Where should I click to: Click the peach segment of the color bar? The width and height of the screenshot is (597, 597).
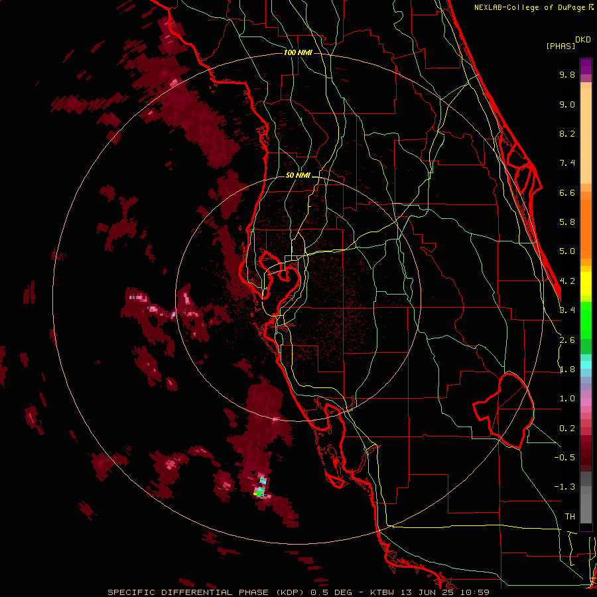tap(586, 133)
